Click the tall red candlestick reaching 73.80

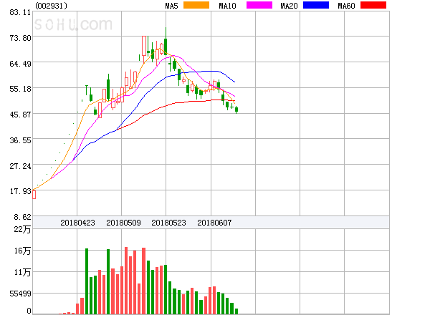point(144,49)
